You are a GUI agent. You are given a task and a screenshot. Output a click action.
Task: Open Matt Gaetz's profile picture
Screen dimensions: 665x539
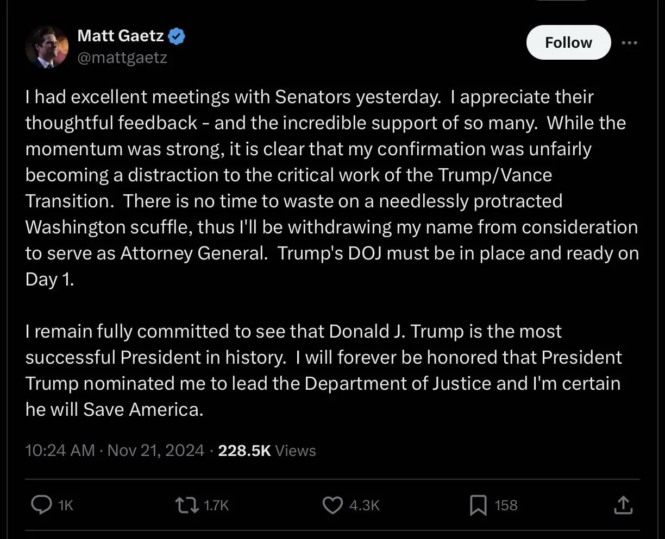click(47, 47)
